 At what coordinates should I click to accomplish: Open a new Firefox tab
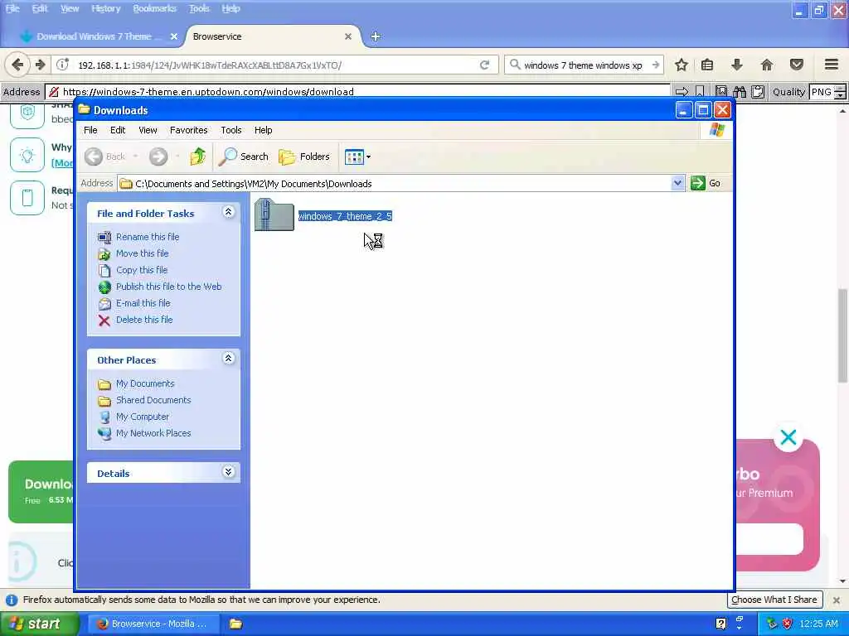pos(376,36)
